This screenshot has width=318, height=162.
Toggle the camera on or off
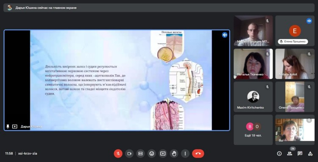point(129,154)
